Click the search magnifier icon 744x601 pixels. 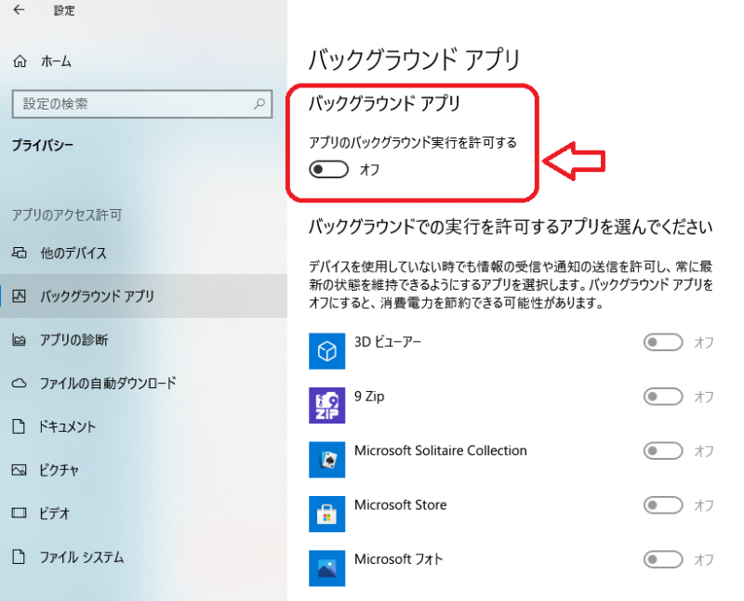[260, 105]
